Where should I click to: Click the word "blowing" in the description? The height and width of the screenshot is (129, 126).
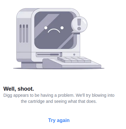tap(98, 95)
